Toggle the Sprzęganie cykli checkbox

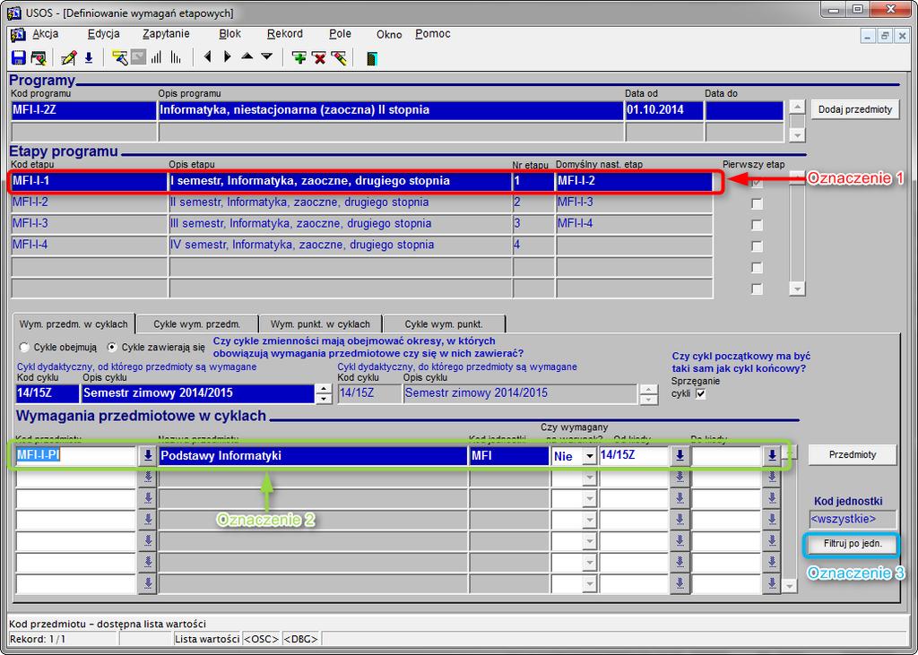(x=700, y=394)
